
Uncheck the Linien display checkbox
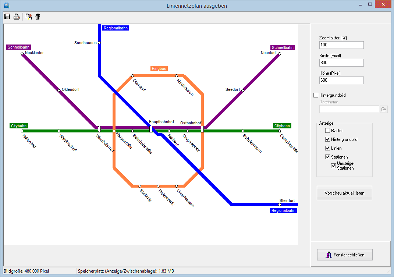[x=327, y=148]
